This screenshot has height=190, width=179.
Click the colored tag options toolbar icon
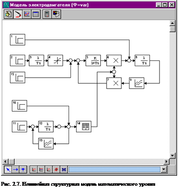[56, 14]
